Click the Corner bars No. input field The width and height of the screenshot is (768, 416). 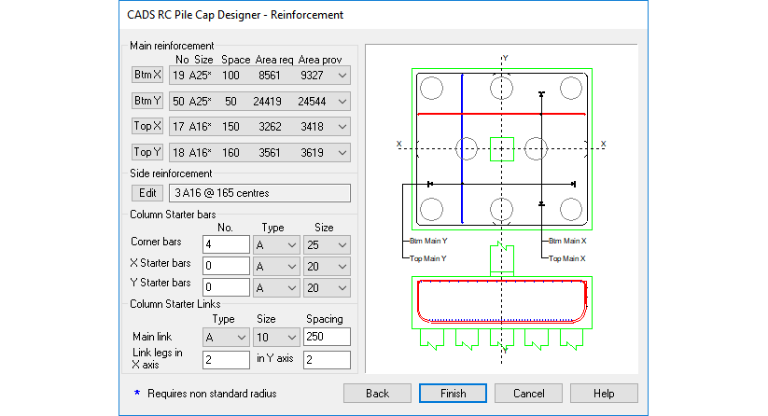point(226,244)
